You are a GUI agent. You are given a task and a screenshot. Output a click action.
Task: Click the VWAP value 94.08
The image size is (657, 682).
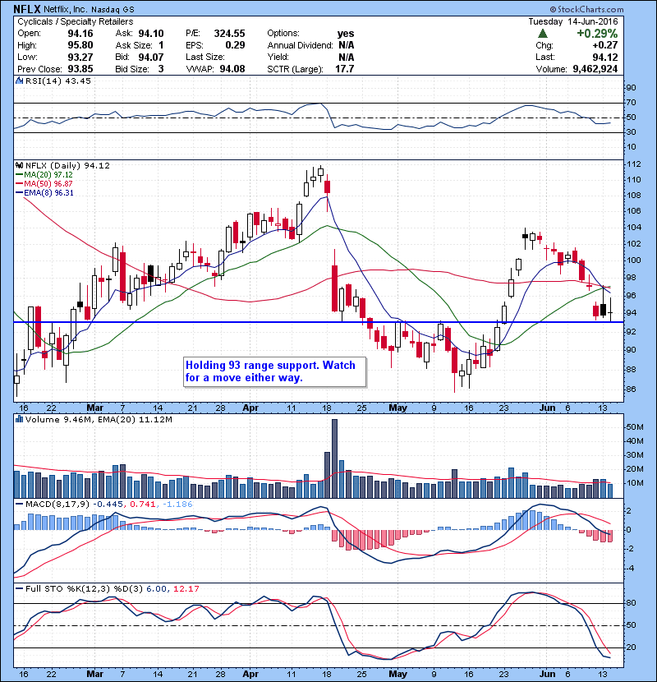click(x=232, y=69)
